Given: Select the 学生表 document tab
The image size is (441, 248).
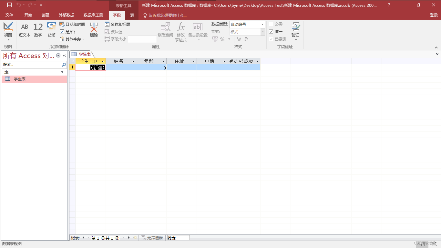Looking at the screenshot, I should (82, 54).
